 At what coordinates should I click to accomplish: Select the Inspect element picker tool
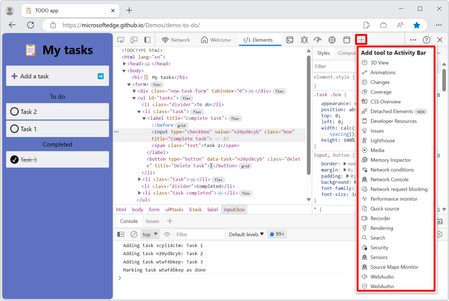(121, 39)
